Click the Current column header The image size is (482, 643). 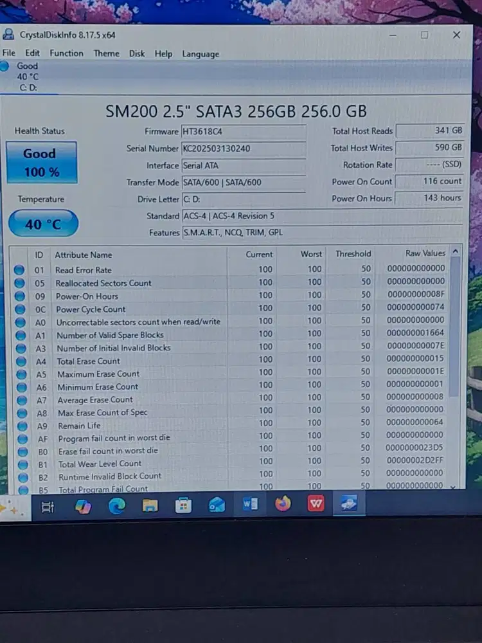click(252, 254)
